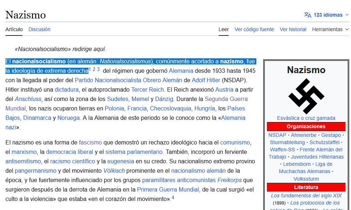The height and width of the screenshot is (210, 351).
Task: Open the Volkssturm infobox link
Action: point(306,179)
